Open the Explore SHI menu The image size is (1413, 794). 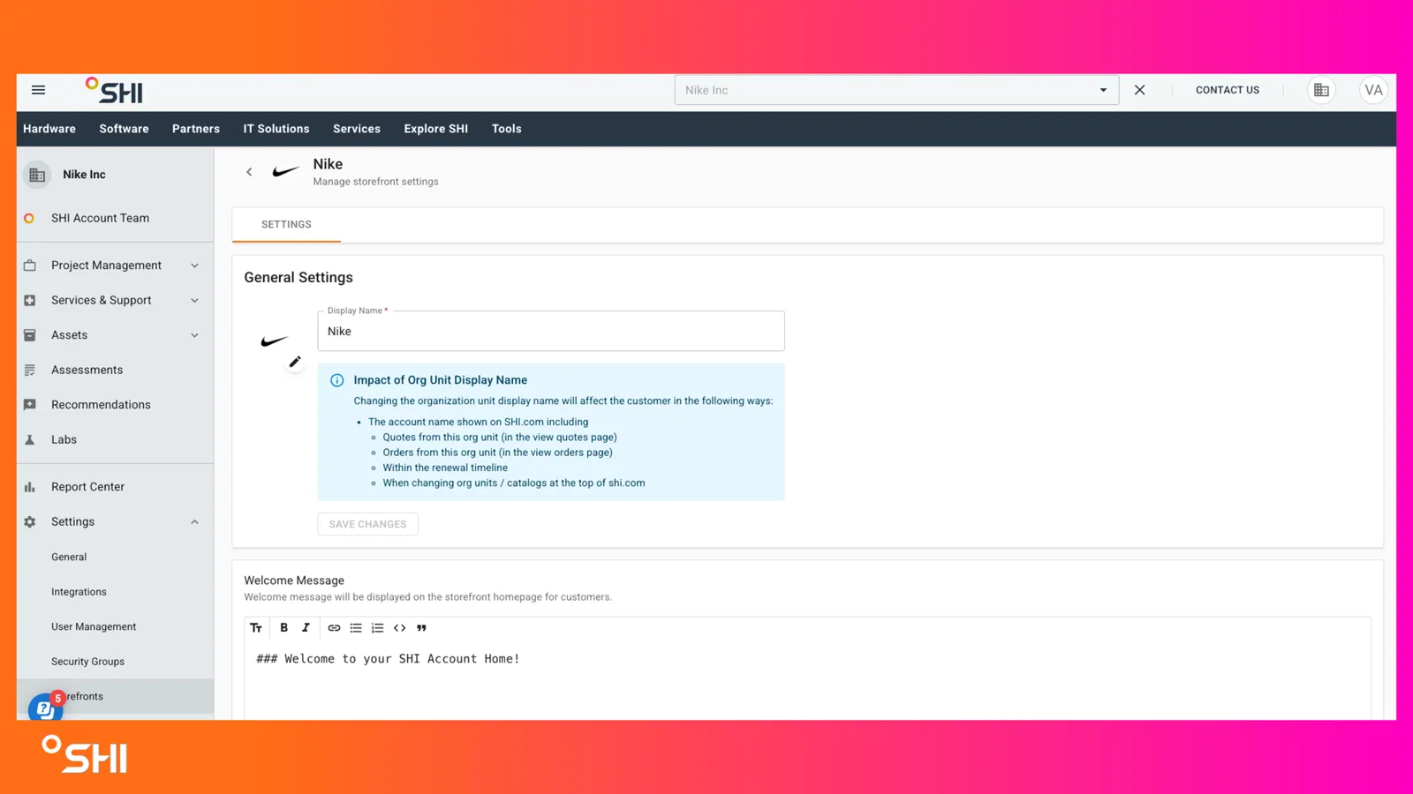[x=436, y=129]
